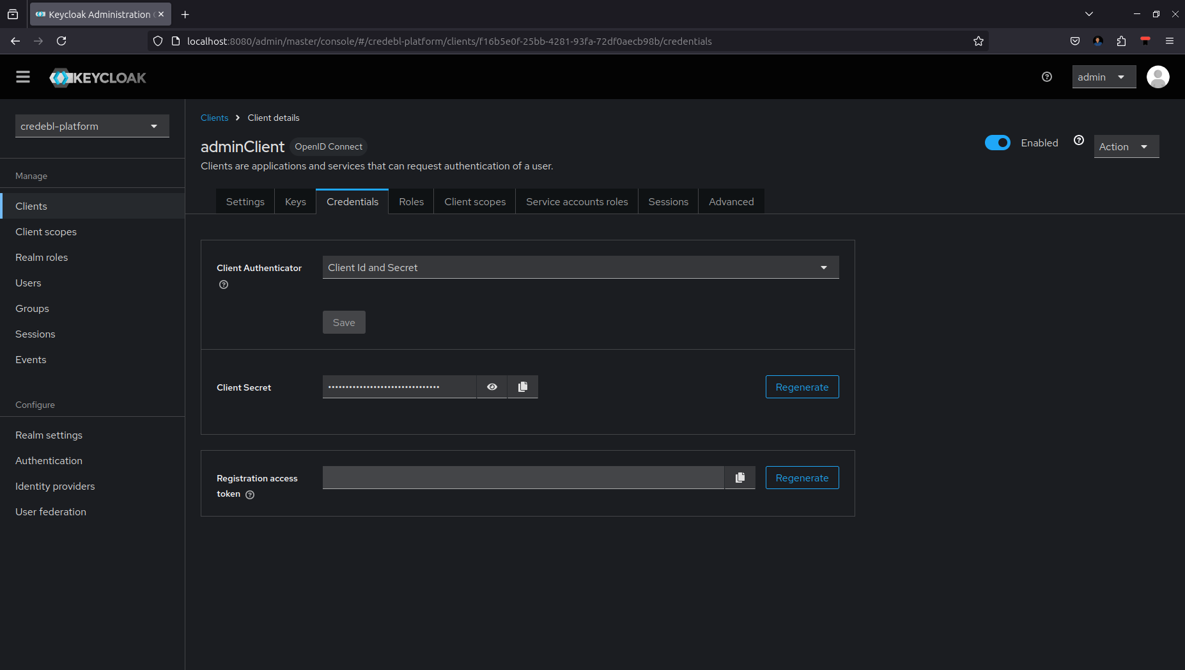Click the user avatar icon
1185x670 pixels.
coord(1158,77)
